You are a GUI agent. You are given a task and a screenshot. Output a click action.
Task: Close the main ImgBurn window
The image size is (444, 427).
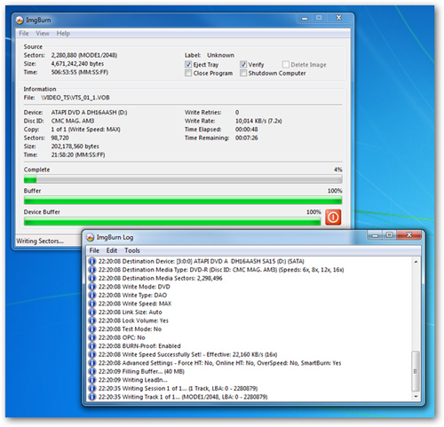click(x=339, y=19)
